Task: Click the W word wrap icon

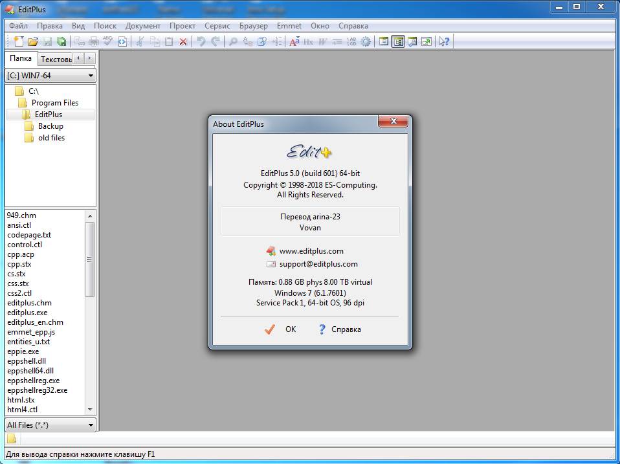Action: click(323, 41)
